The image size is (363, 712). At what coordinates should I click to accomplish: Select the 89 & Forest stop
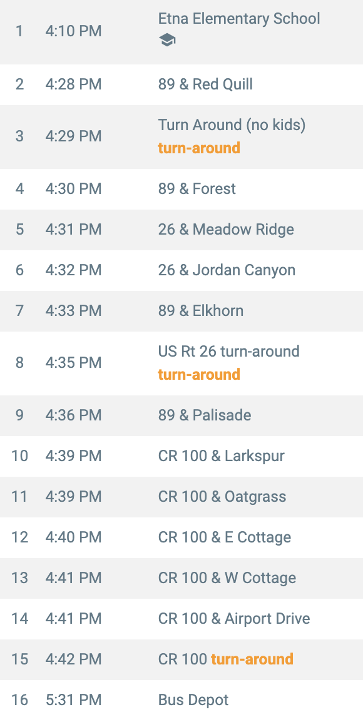(x=181, y=189)
